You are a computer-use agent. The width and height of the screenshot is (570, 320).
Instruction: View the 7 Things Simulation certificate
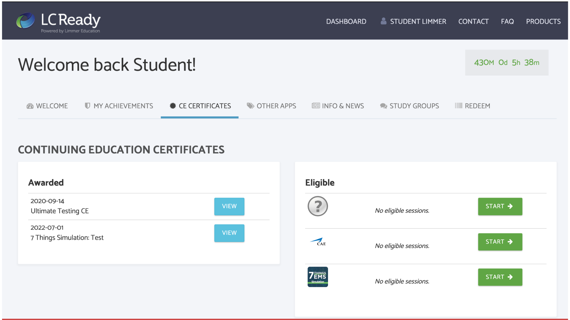tap(229, 233)
